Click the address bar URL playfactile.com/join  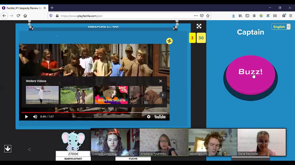pyautogui.click(x=81, y=16)
